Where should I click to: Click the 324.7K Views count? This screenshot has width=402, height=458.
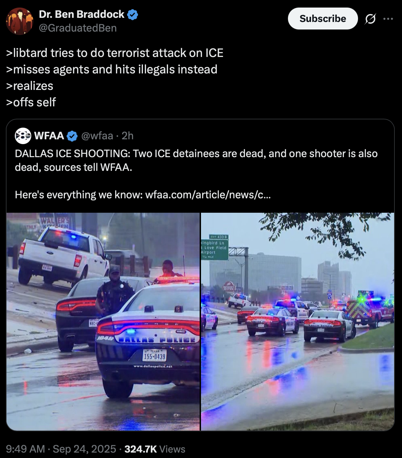tap(155, 449)
